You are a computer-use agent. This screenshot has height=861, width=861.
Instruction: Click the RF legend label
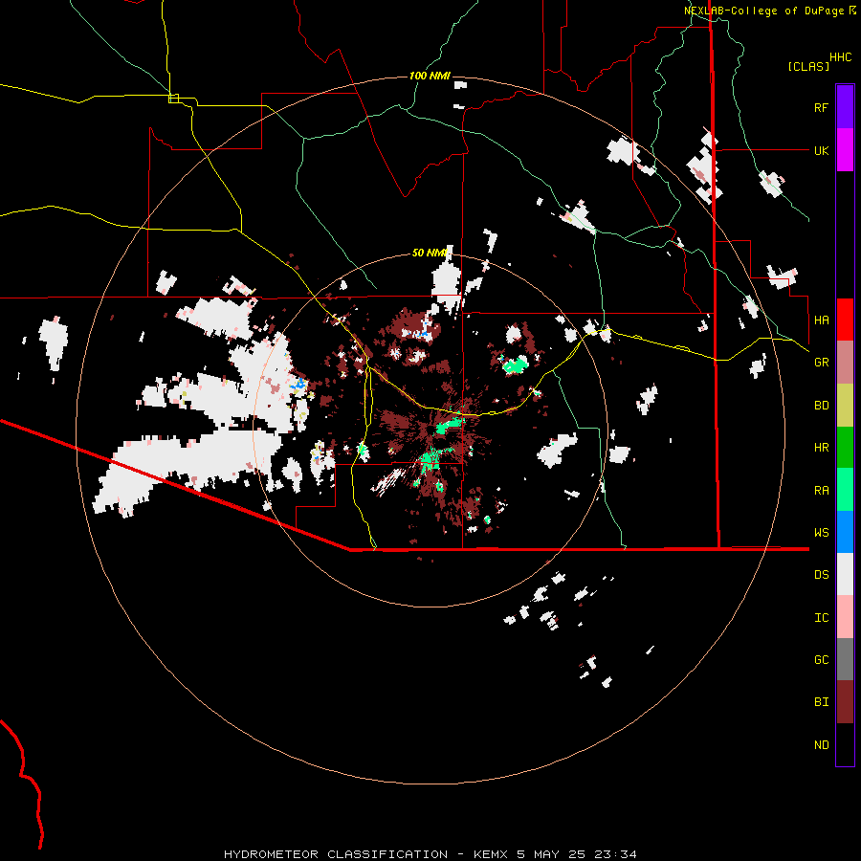(x=821, y=107)
